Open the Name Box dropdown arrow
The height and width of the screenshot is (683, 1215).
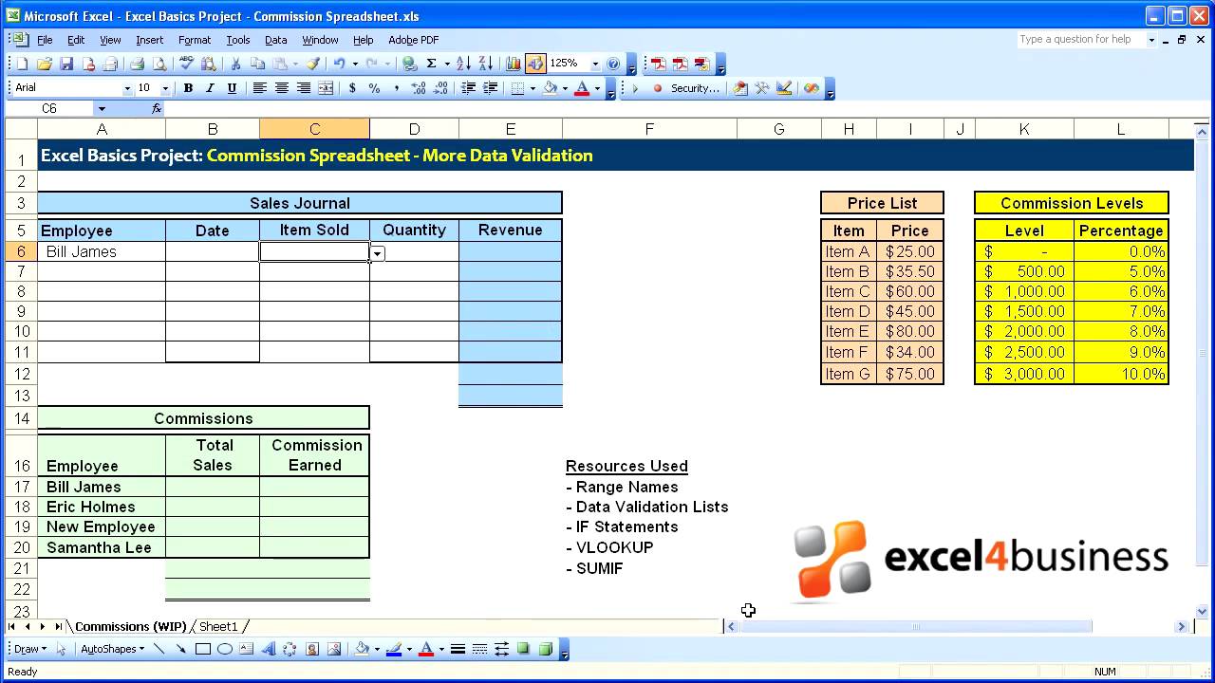pos(102,109)
